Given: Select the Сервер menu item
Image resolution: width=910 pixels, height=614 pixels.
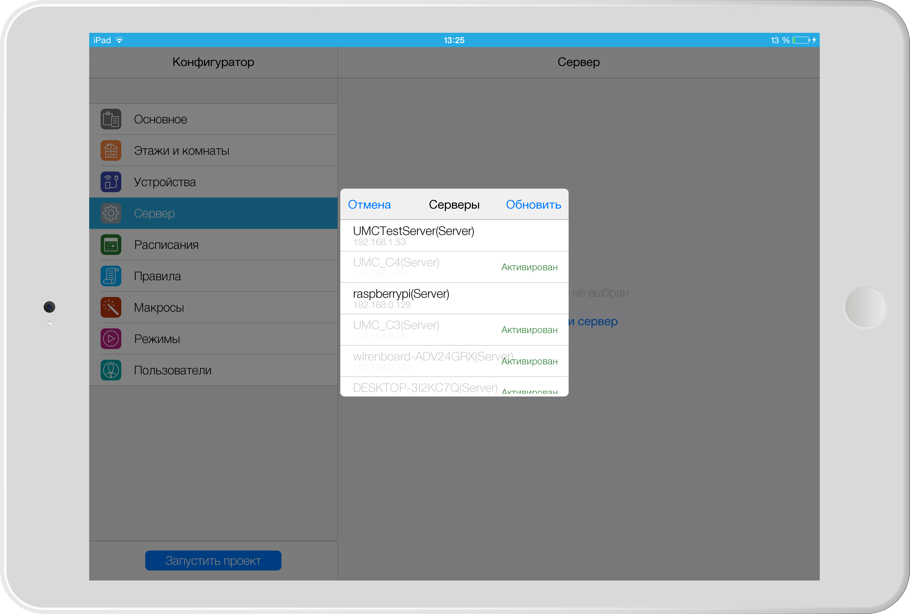Looking at the screenshot, I should click(x=213, y=213).
